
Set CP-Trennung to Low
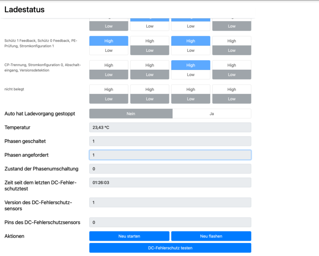108,75
